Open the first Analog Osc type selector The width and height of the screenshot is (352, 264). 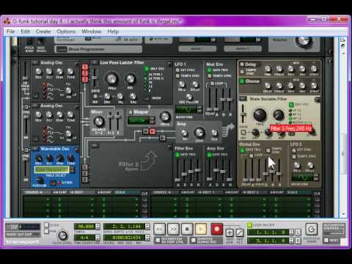pyautogui.click(x=35, y=63)
